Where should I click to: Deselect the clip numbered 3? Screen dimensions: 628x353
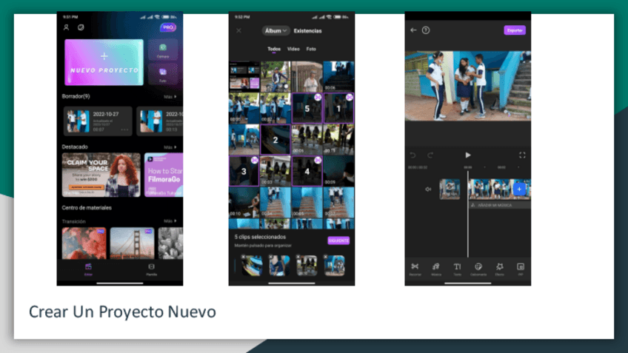point(244,170)
